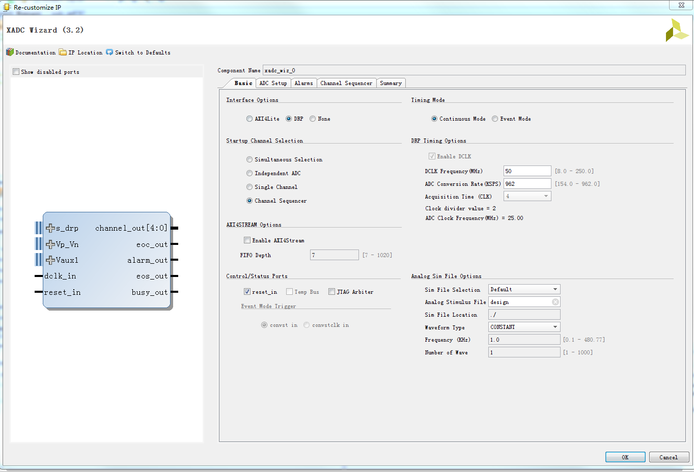Click the ADC Conversion Rate field

[527, 184]
